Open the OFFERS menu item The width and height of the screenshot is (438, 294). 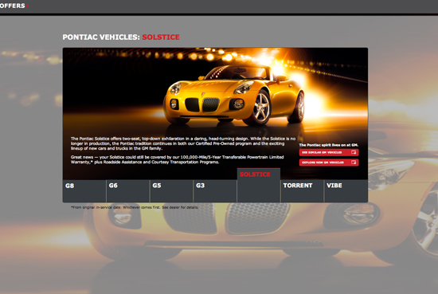[14, 6]
